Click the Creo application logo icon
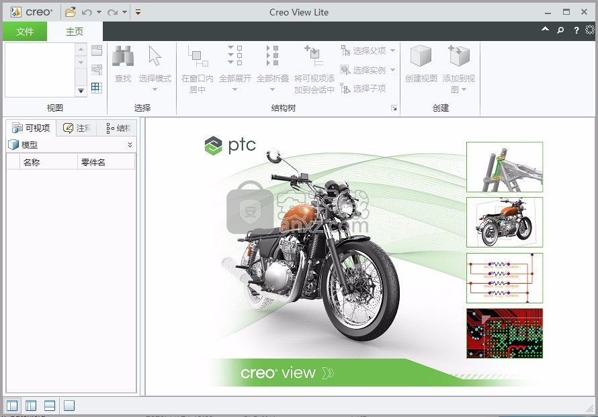The image size is (598, 417). point(15,12)
